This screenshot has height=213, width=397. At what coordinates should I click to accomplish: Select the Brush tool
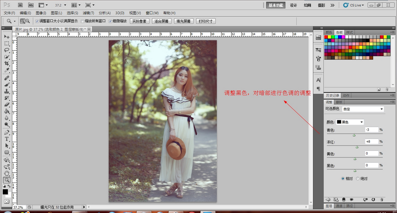pos(6,85)
